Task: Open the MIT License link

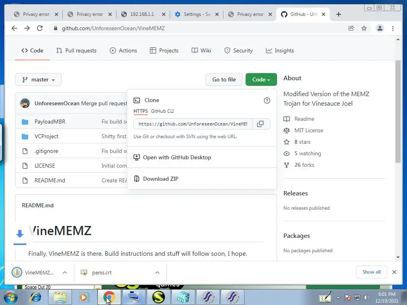Action: [308, 130]
